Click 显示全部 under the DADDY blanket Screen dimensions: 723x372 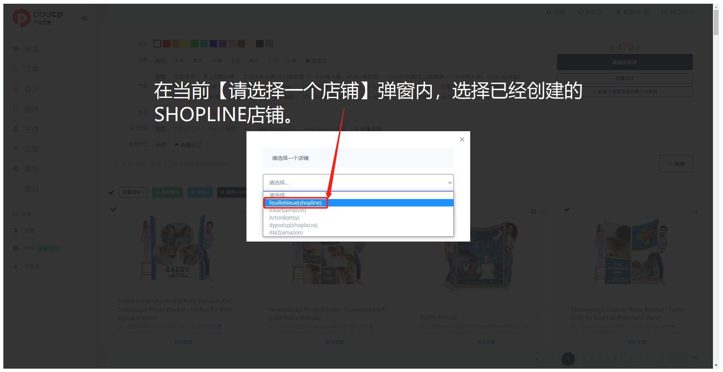pos(183,342)
